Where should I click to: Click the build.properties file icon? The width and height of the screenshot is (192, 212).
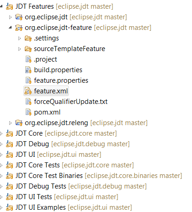(x=28, y=70)
